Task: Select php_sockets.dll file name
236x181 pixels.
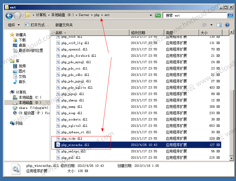Action: click(74, 119)
